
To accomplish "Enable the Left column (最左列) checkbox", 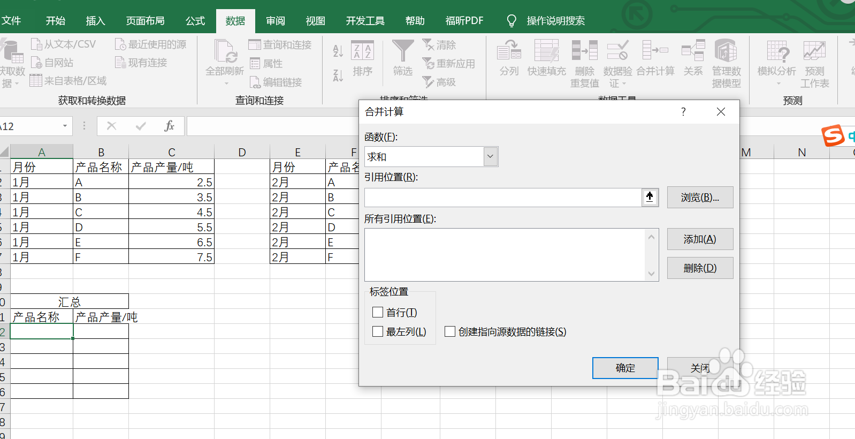I will [378, 332].
